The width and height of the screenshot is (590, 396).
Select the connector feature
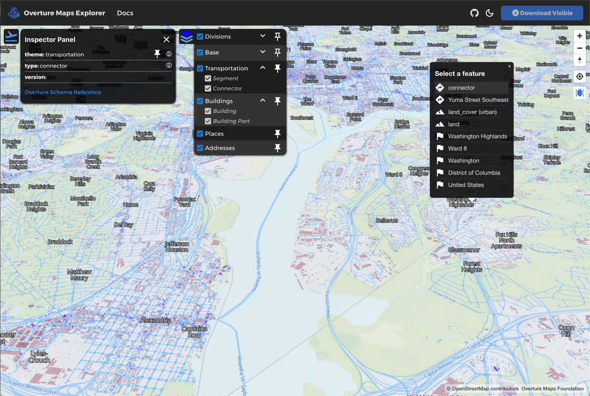click(x=471, y=87)
